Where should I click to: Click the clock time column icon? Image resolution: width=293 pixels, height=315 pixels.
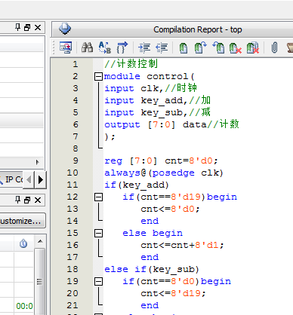[23, 243]
